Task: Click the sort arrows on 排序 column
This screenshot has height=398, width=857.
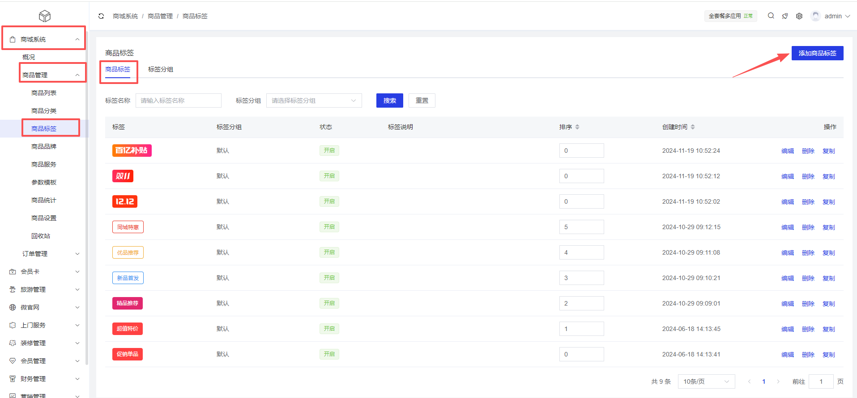Action: [x=577, y=127]
